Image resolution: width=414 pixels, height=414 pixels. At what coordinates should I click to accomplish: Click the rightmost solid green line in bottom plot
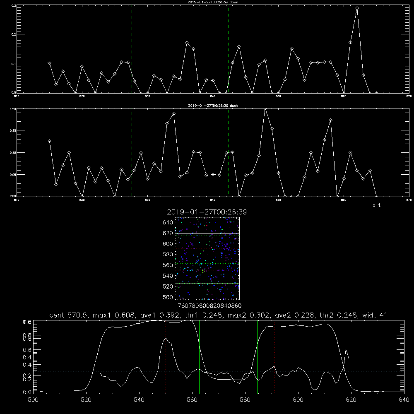click(x=338, y=356)
